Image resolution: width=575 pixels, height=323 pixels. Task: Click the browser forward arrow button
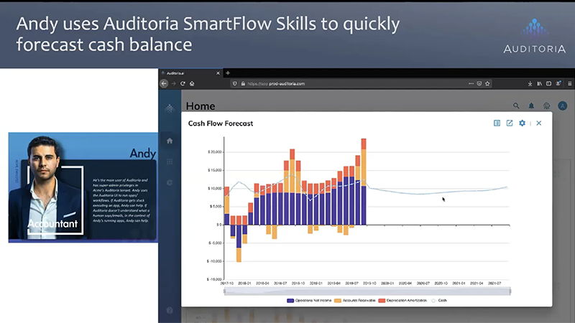click(x=173, y=83)
